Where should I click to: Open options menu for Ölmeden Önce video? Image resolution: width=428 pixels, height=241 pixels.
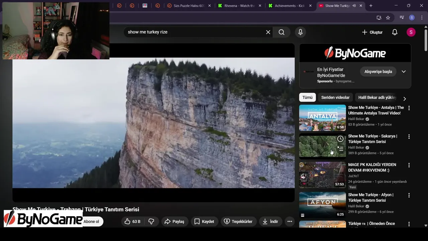(x=409, y=224)
